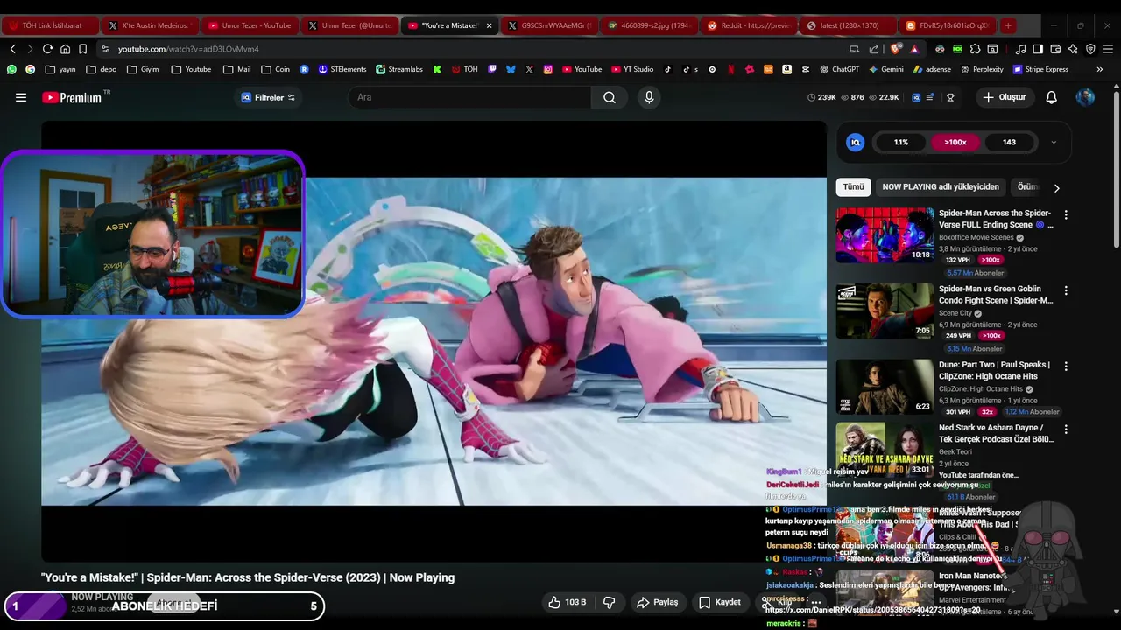This screenshot has width=1121, height=630.
Task: Open the Filtreler filter button
Action: coord(268,97)
